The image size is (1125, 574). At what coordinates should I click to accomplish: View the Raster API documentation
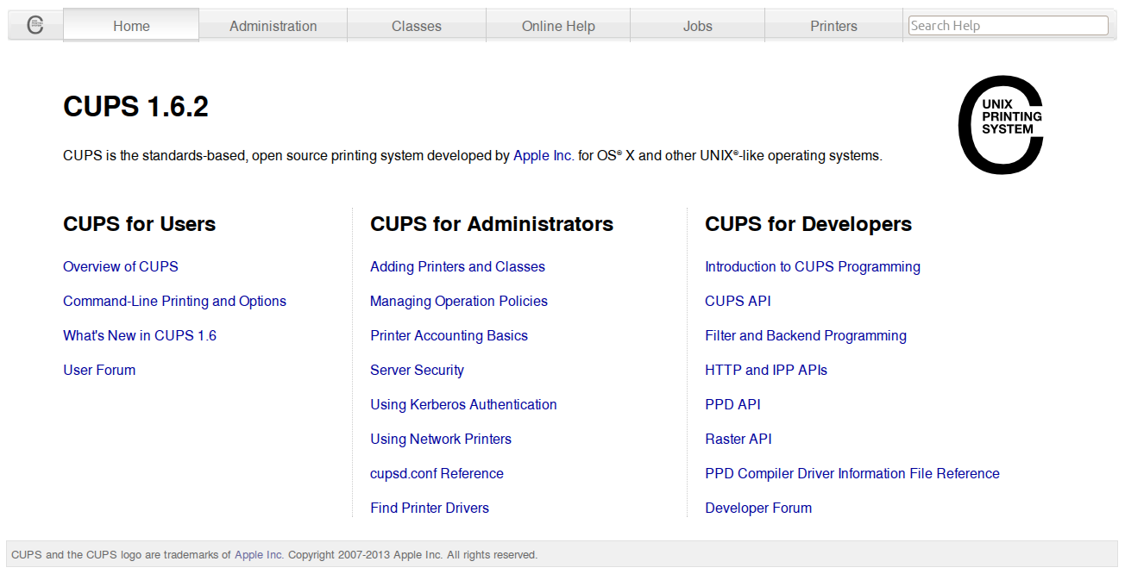click(738, 439)
